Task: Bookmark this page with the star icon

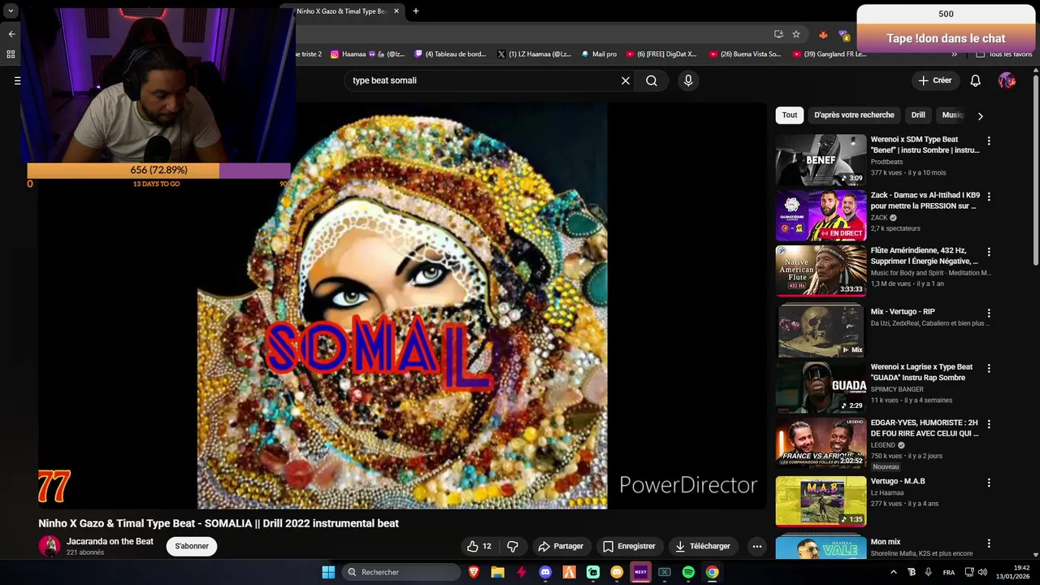Action: pos(796,34)
